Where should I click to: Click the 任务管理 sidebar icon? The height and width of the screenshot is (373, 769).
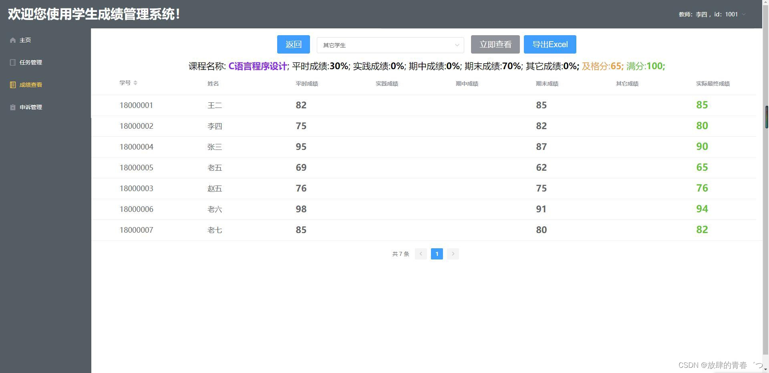pyautogui.click(x=13, y=62)
